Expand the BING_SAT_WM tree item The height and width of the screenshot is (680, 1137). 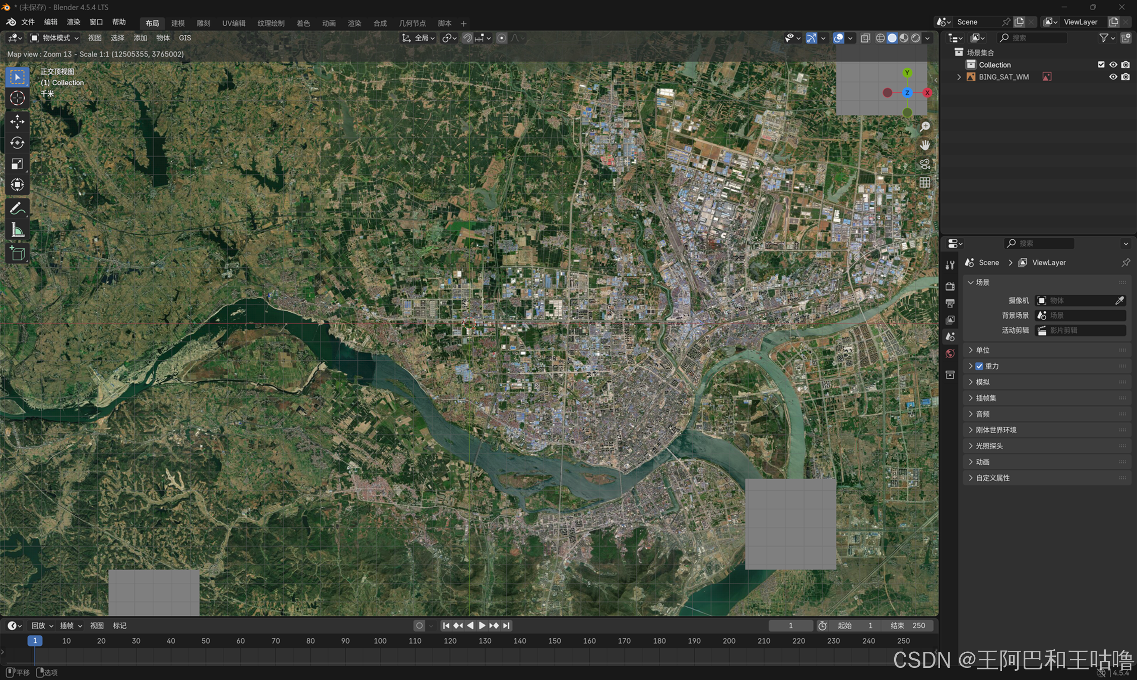click(959, 77)
